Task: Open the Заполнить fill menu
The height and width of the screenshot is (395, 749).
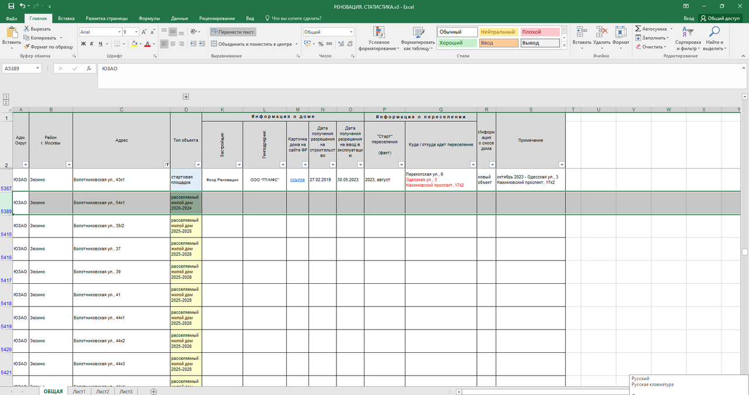Action: [x=652, y=37]
